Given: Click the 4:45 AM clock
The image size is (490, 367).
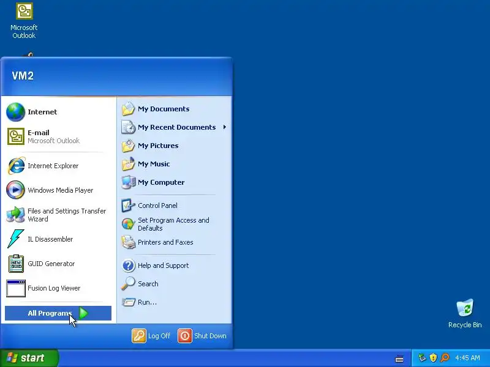Looking at the screenshot, I should click(467, 358).
